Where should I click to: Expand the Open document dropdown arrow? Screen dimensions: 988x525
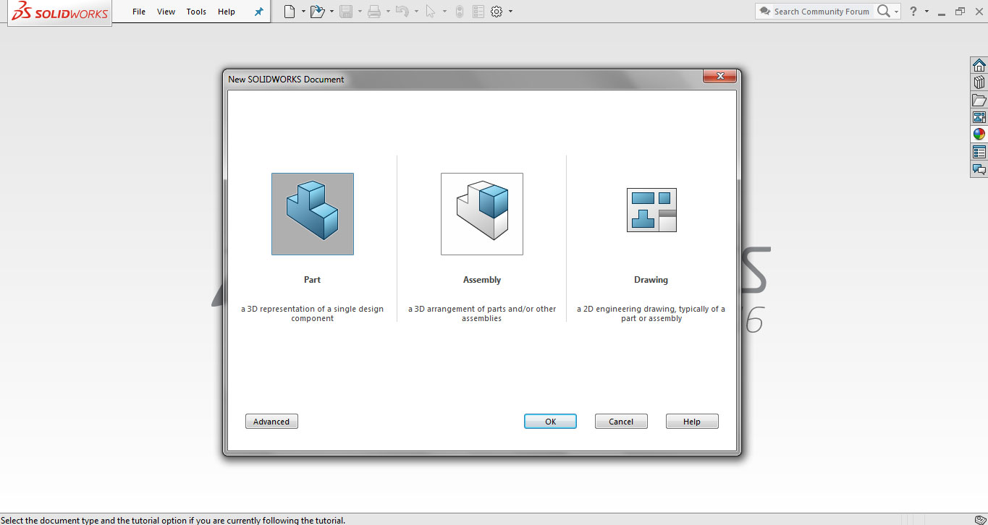pyautogui.click(x=332, y=12)
